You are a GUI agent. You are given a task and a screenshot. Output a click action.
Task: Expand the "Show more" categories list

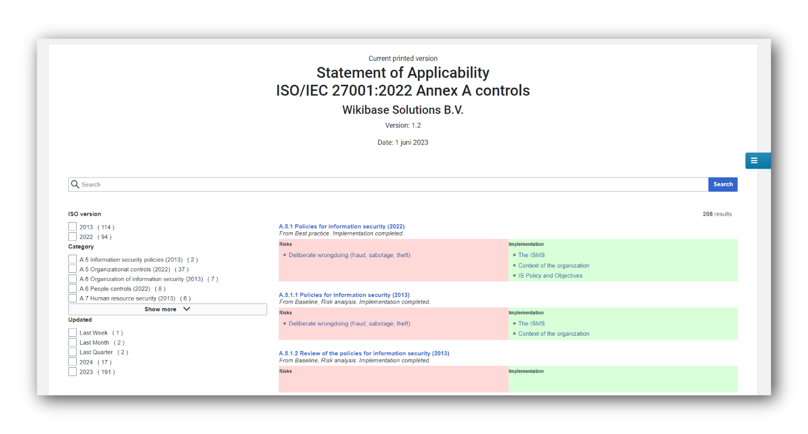167,309
